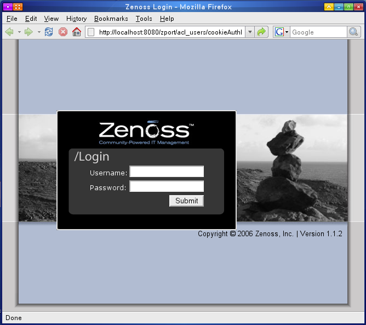Image resolution: width=366 pixels, height=325 pixels.
Task: Click the Copyright 2006 Zenoss version text
Action: click(x=270, y=233)
